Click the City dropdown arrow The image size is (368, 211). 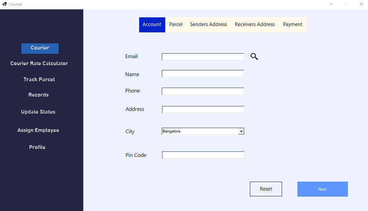point(241,131)
